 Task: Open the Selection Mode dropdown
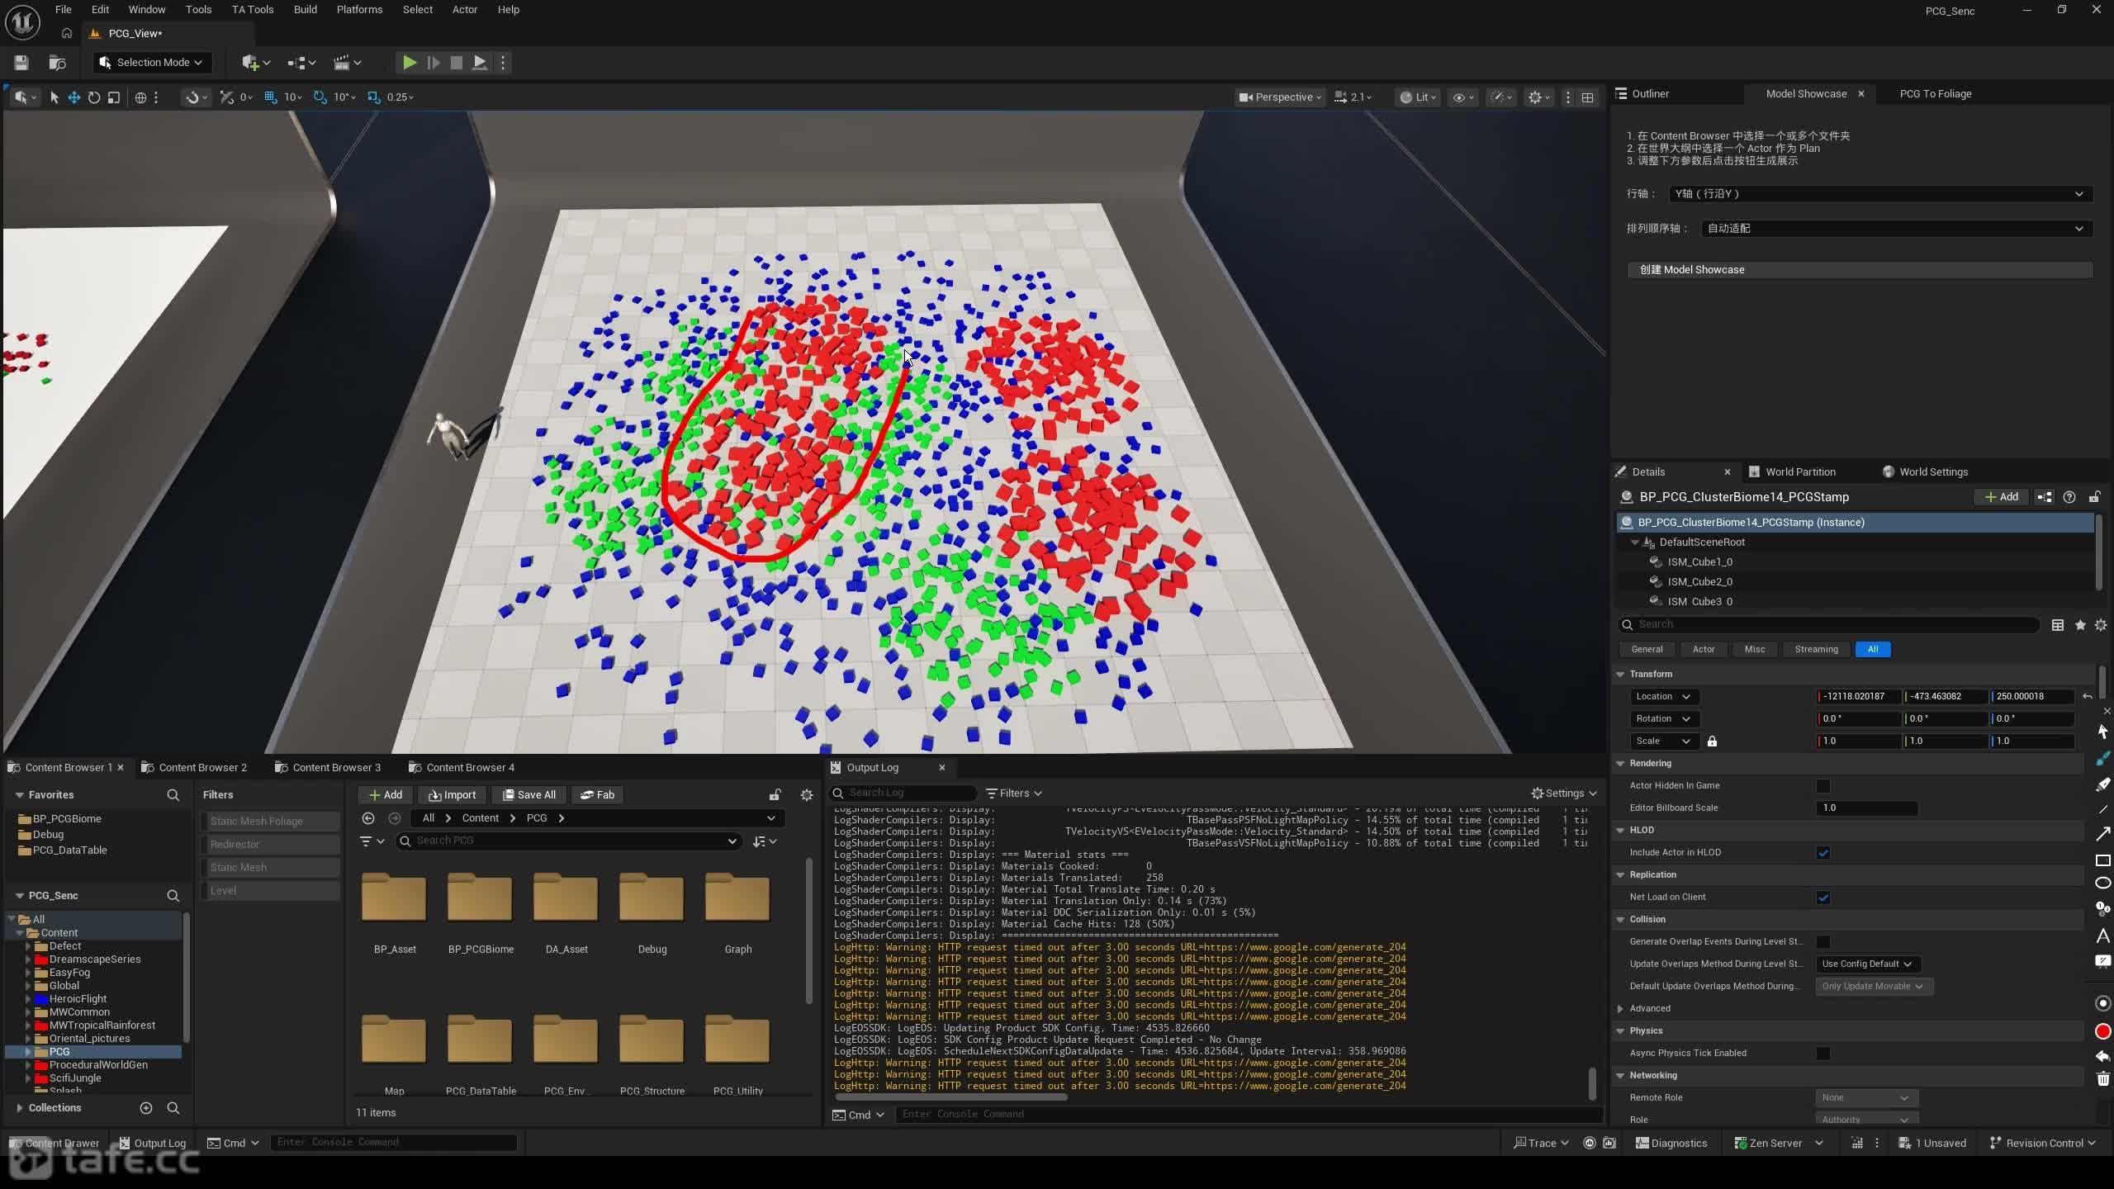point(151,63)
